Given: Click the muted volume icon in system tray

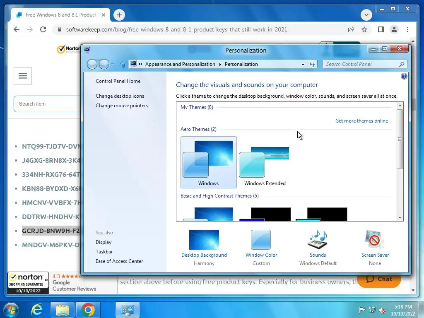Looking at the screenshot, I should [382, 310].
